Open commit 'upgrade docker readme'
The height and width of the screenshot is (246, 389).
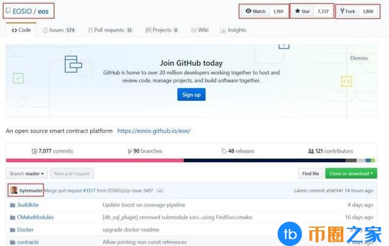tap(131, 230)
